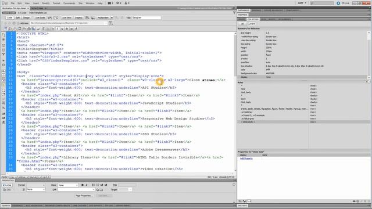
Task: Select CSS mode in Properties inspector
Action: click(7, 190)
